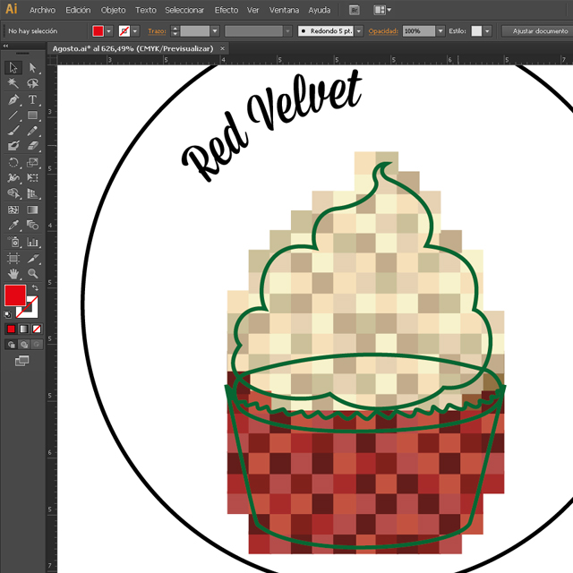Open the Opacidad percentage dropdown

[440, 31]
